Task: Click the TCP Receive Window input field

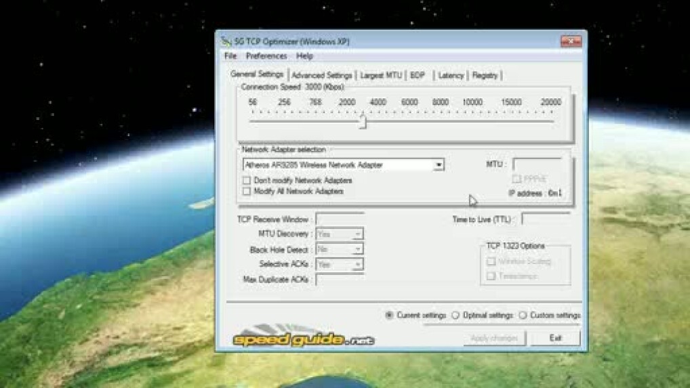Action: click(x=340, y=219)
